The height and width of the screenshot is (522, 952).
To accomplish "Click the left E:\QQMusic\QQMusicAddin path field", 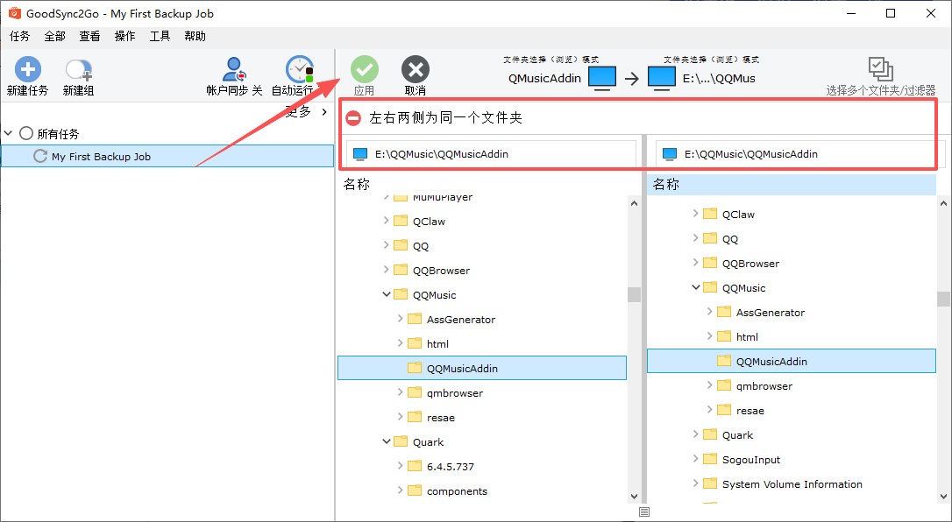I will (x=492, y=154).
